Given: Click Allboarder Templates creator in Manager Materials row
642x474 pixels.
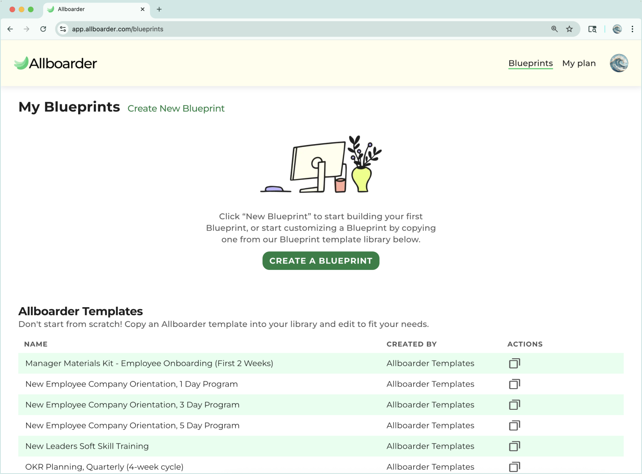Looking at the screenshot, I should click(430, 363).
